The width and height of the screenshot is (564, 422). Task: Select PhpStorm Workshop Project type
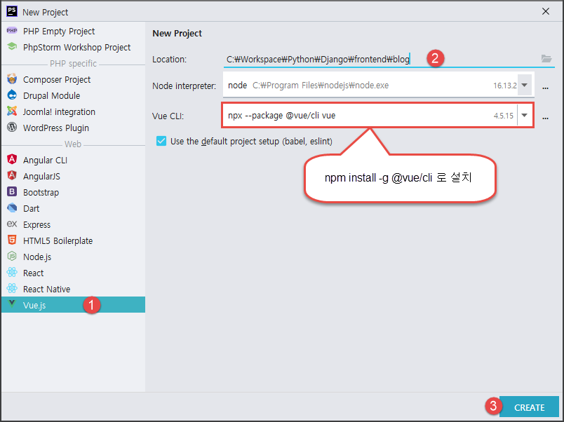click(x=73, y=47)
